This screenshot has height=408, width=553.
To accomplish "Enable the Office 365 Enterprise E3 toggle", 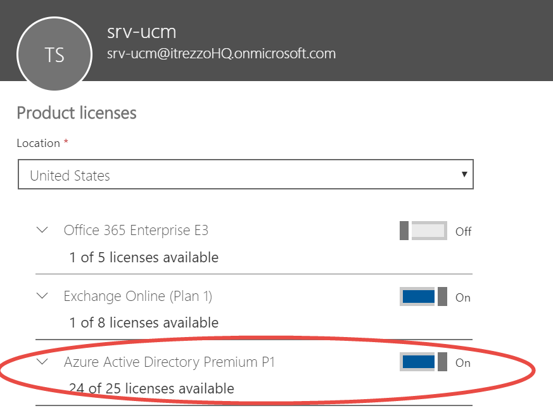I will [x=423, y=231].
